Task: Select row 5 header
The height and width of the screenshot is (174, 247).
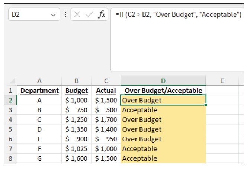Action: click(10, 129)
